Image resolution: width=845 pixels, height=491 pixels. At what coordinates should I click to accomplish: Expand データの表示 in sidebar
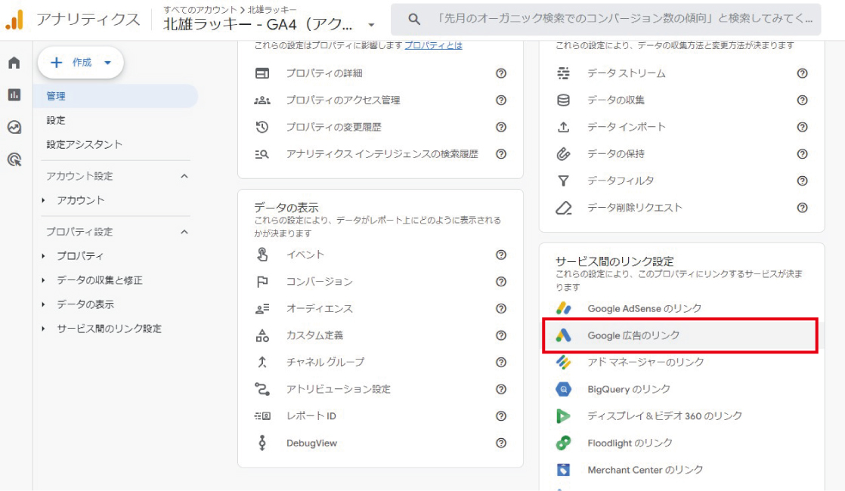[x=43, y=304]
